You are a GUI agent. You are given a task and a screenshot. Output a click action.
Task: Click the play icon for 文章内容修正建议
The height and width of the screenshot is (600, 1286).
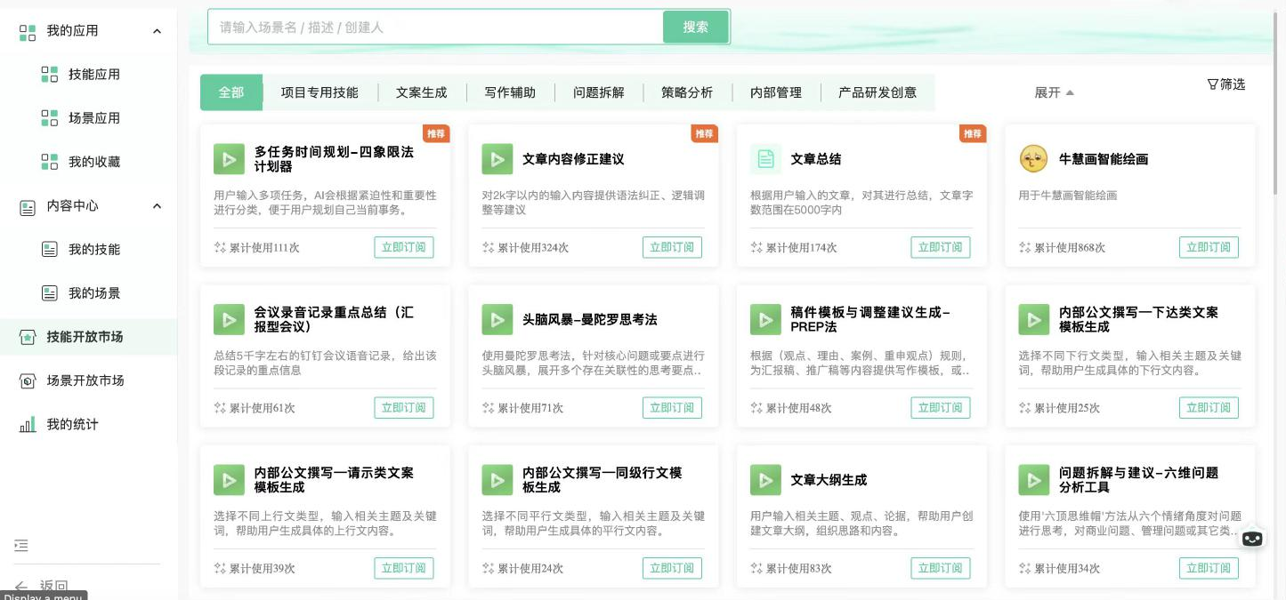click(497, 159)
